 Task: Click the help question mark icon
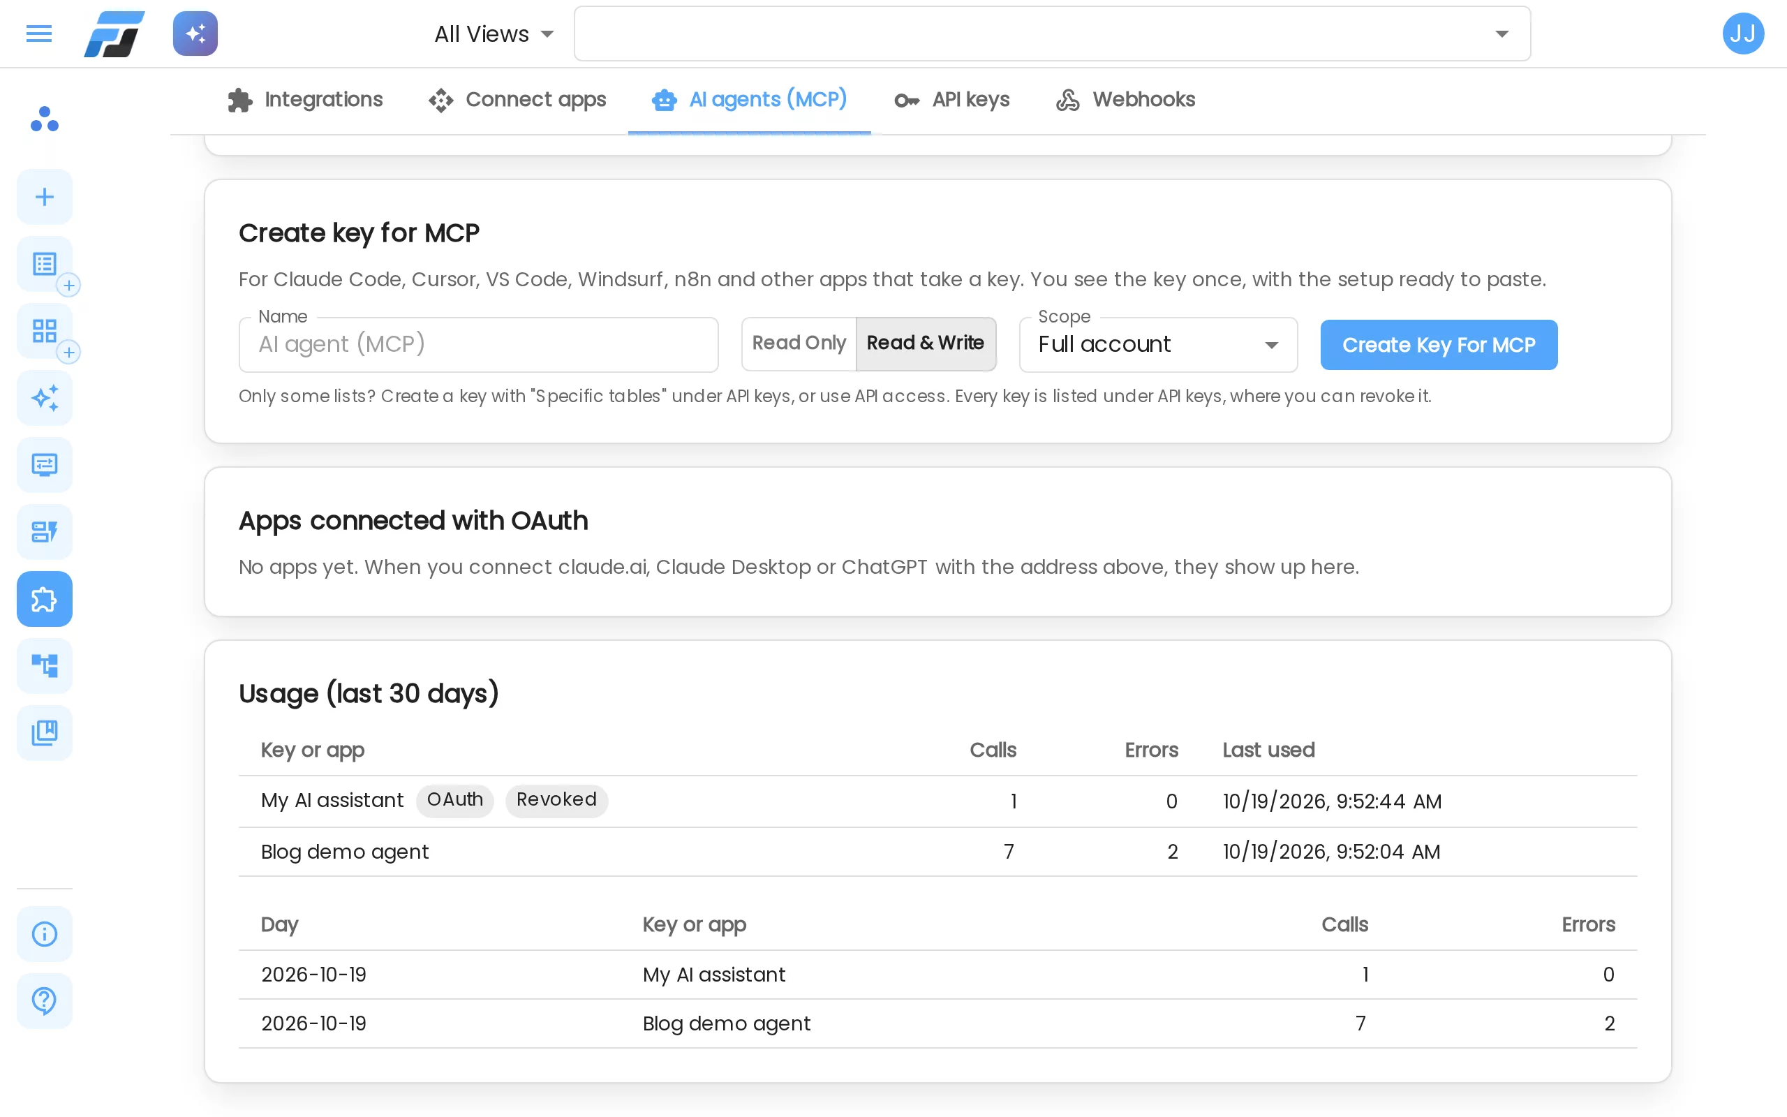click(x=44, y=1001)
